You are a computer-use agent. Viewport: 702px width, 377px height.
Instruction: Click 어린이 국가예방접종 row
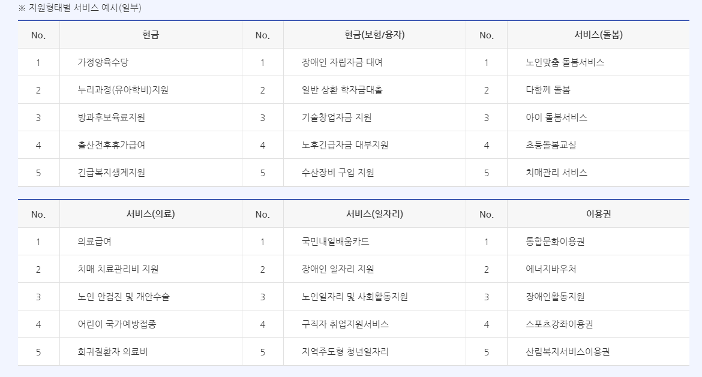[117, 324]
